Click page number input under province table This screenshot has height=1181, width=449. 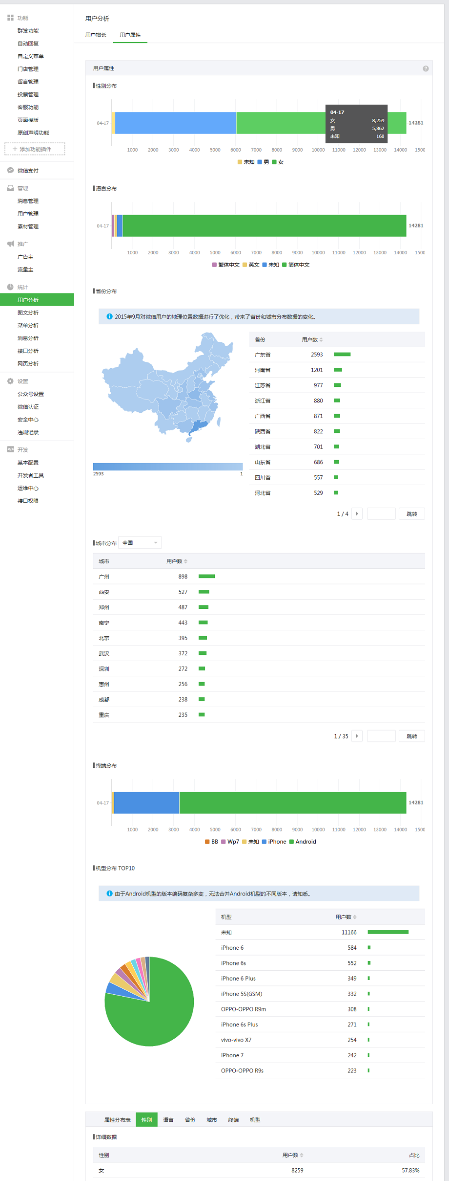coord(381,514)
